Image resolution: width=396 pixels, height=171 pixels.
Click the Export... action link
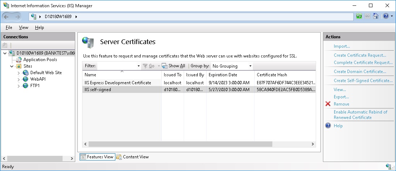point(341,97)
